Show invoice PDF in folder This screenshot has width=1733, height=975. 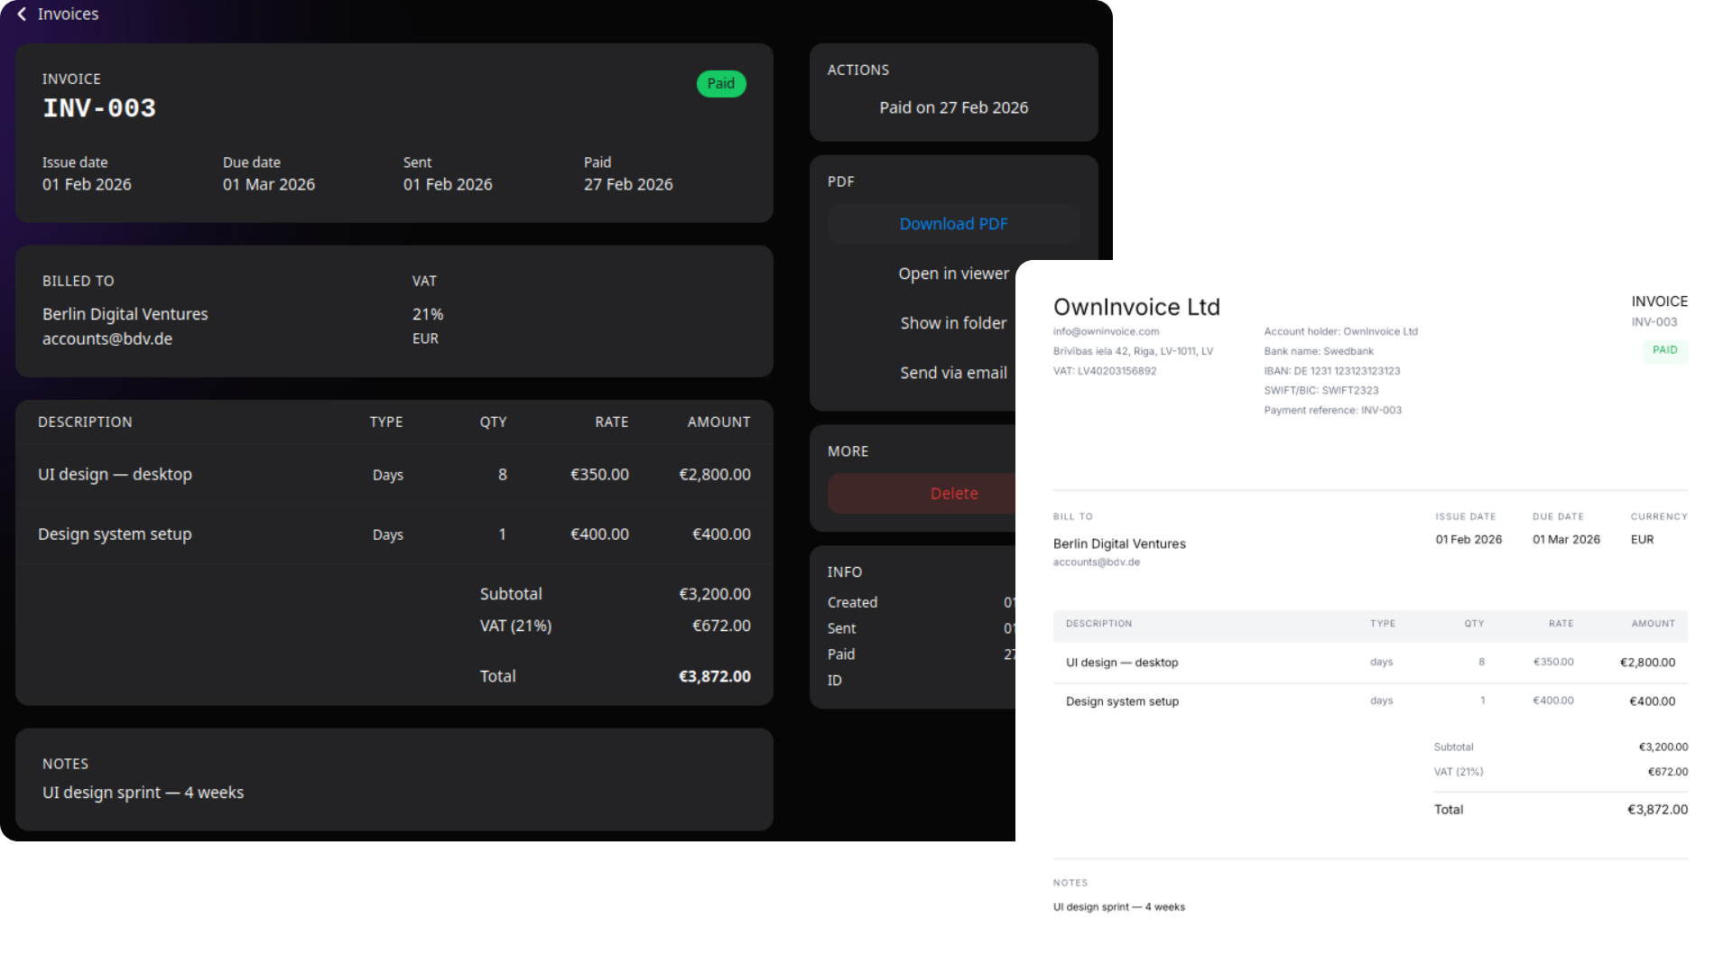953,323
